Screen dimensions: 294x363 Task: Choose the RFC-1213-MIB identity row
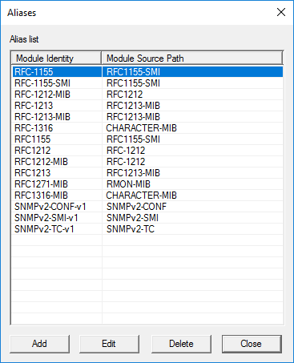tap(147, 117)
